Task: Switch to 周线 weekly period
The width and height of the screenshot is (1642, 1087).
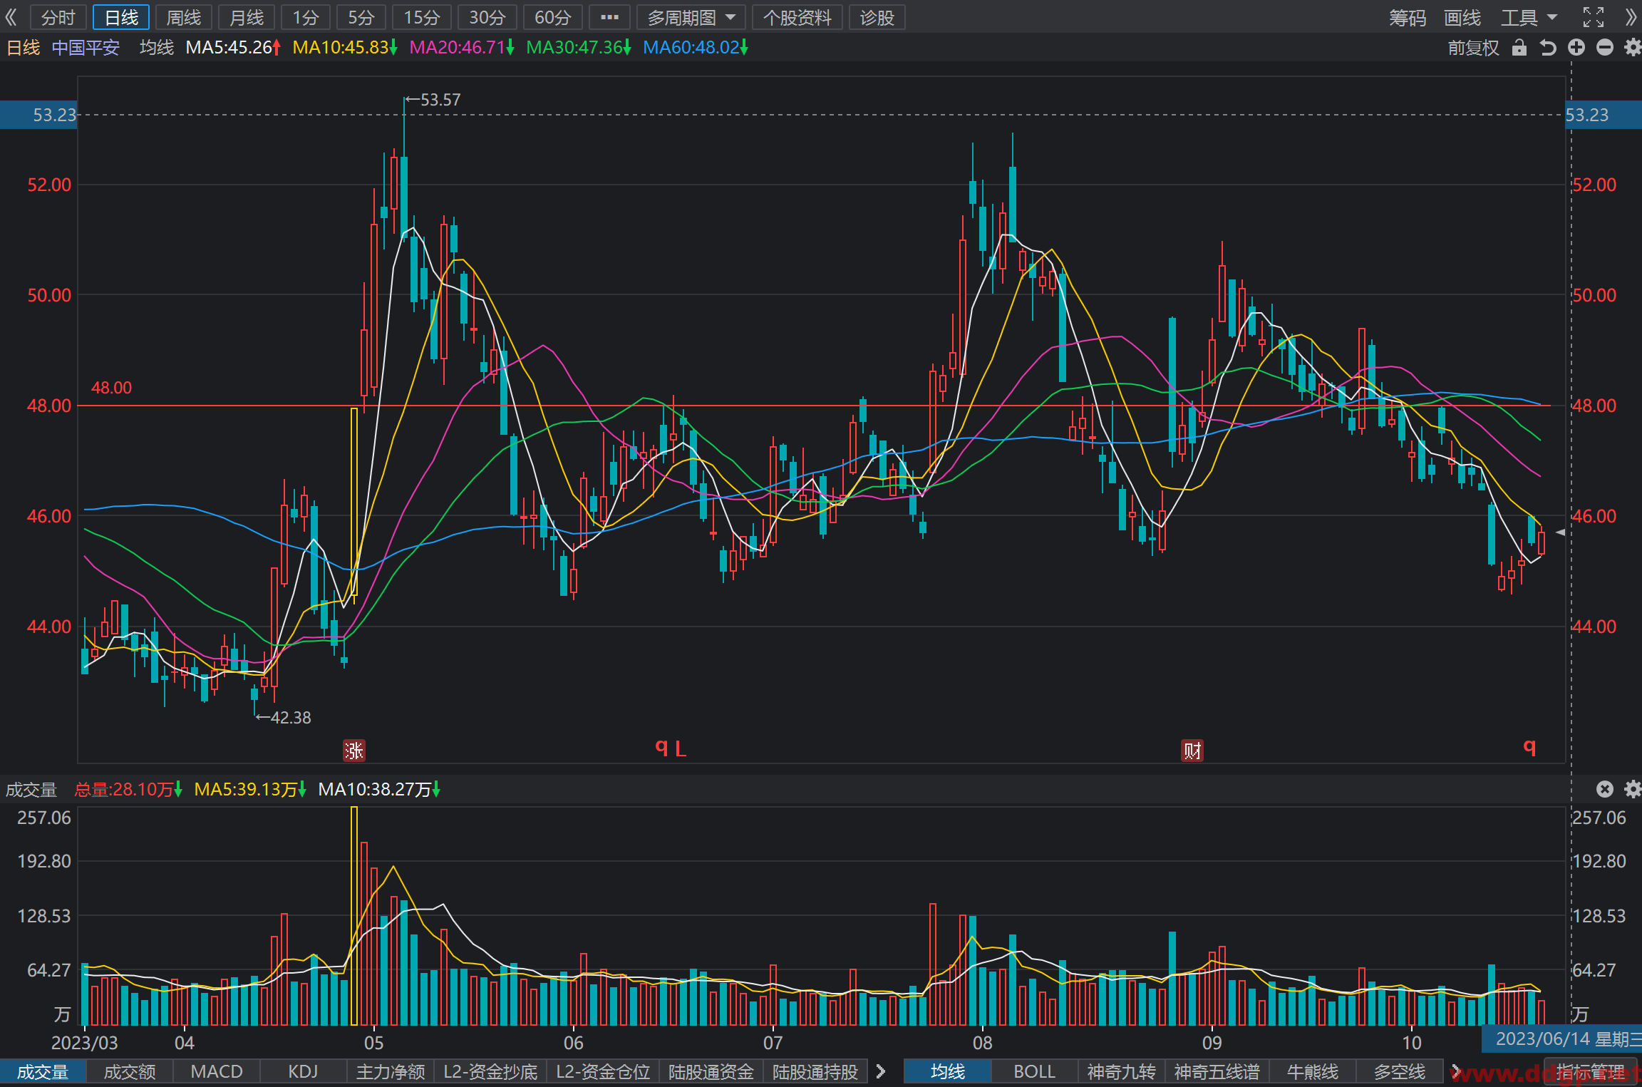Action: coord(184,17)
